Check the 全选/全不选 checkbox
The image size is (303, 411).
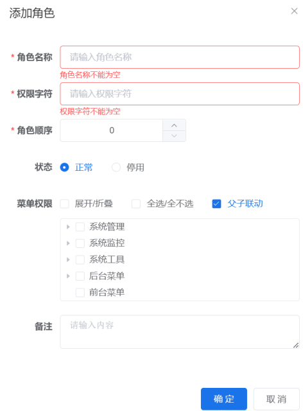[136, 204]
